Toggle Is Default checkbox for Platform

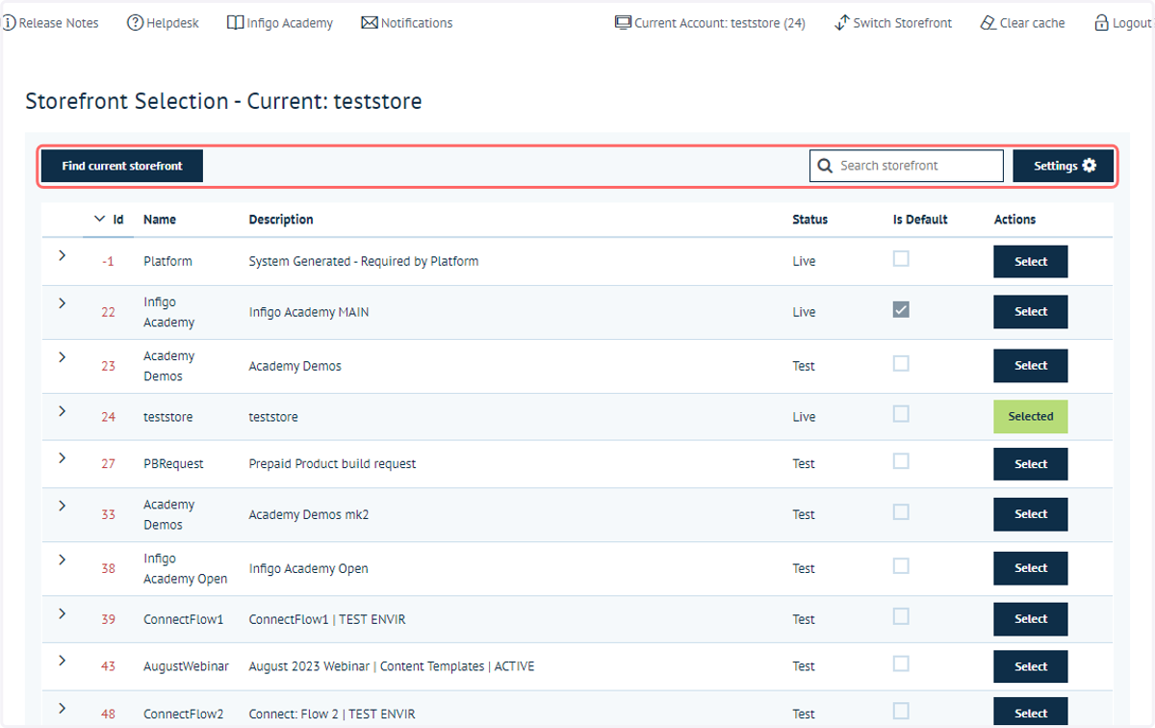click(x=901, y=259)
